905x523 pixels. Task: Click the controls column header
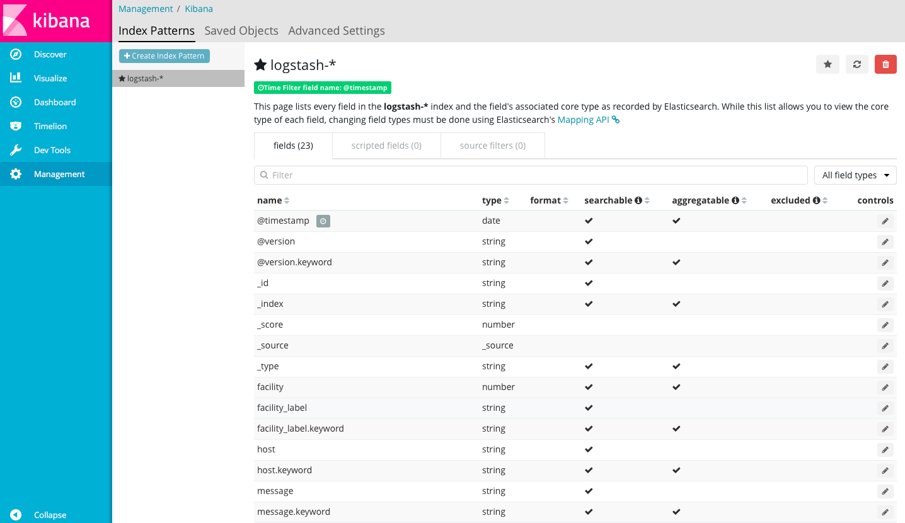click(875, 200)
